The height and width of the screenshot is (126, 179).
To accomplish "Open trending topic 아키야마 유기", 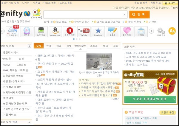I will tap(82, 22).
